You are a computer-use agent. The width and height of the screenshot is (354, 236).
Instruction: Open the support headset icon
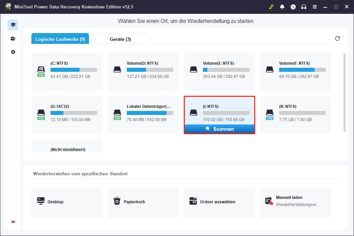[x=304, y=7]
